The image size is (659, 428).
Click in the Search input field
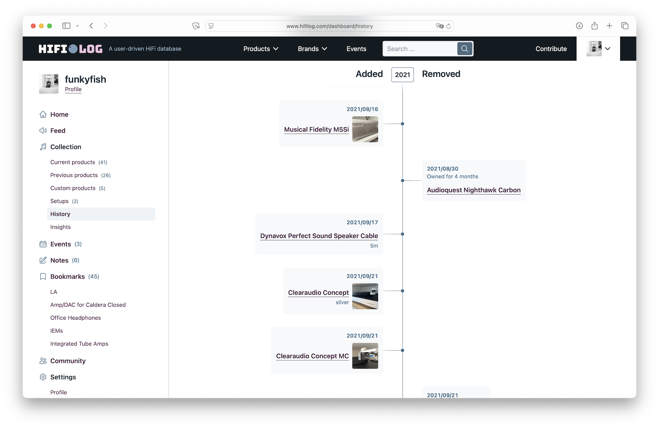[420, 49]
